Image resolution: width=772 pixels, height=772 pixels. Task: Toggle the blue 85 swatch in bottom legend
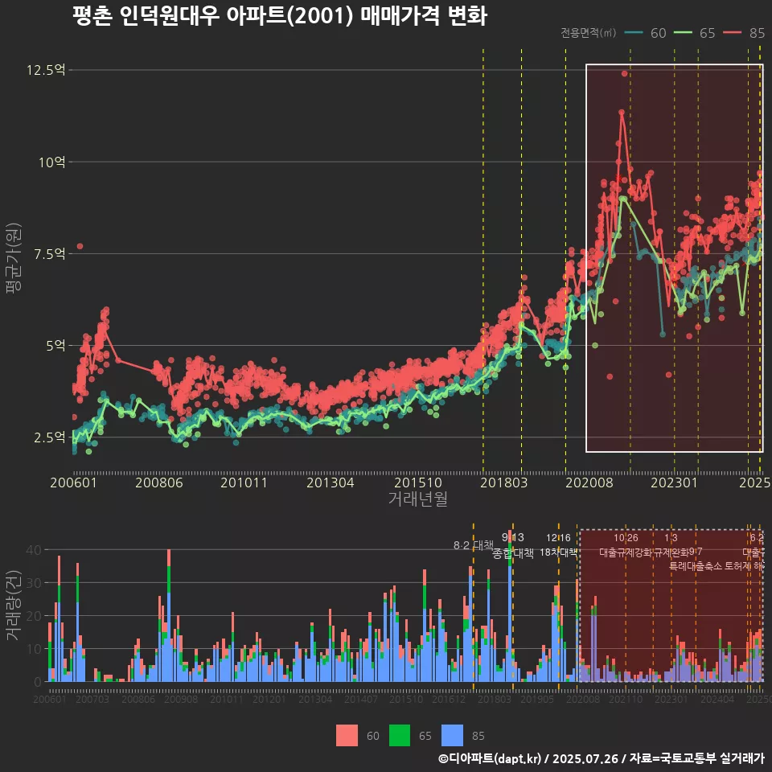click(x=452, y=736)
